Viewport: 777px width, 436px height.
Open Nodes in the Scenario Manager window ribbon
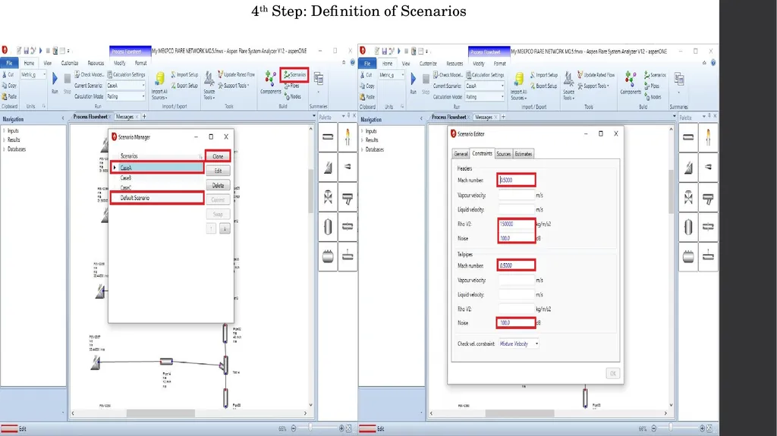[292, 96]
